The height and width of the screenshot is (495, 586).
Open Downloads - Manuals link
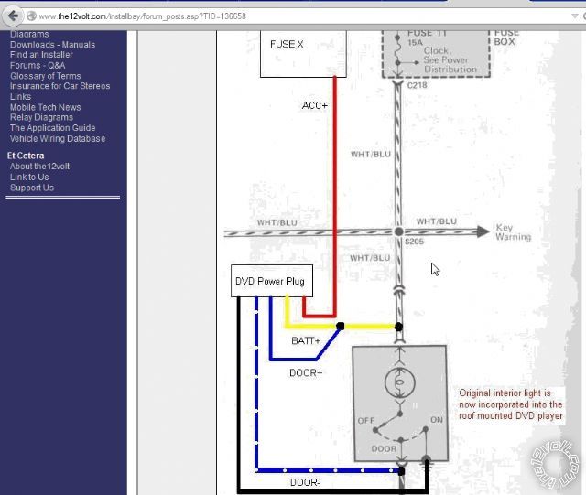[52, 45]
